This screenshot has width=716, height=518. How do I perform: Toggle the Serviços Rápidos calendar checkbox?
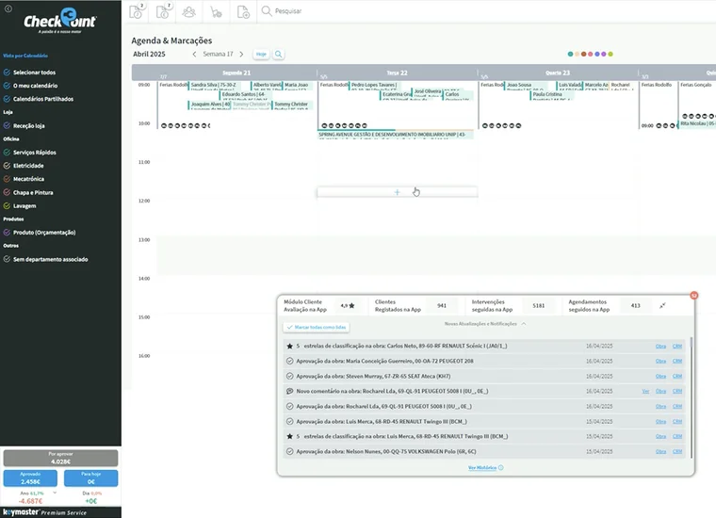pyautogui.click(x=8, y=152)
